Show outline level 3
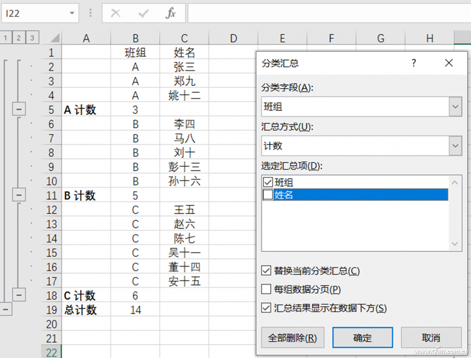 pos(32,38)
